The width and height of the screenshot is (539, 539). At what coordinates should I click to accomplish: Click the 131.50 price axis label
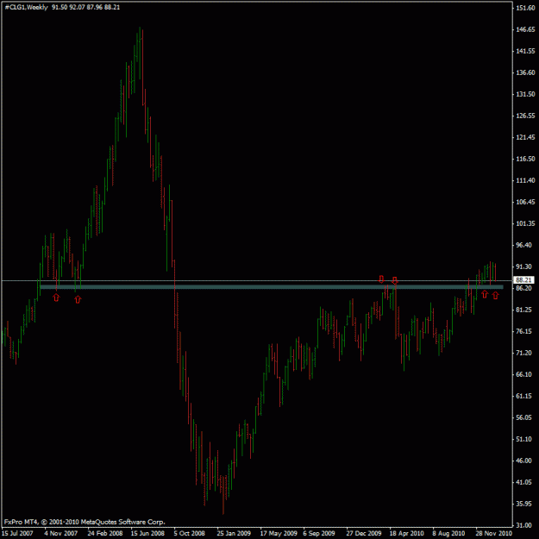coord(525,94)
